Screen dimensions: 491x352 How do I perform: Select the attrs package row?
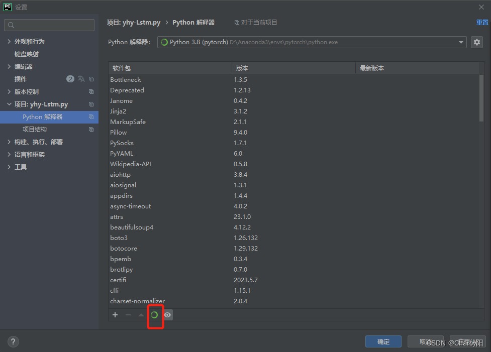[x=293, y=217]
